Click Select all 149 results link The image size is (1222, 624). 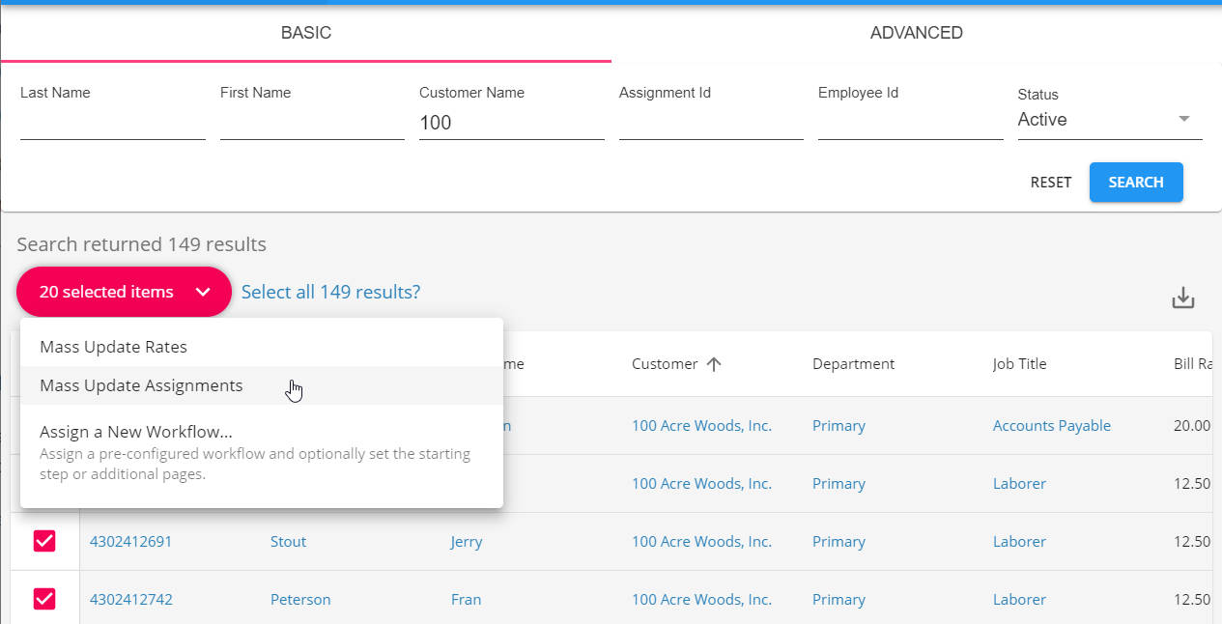coord(330,292)
